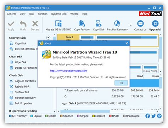Click the Apply checkmark icon
Screen dimensions: 168x128
click(x=11, y=24)
